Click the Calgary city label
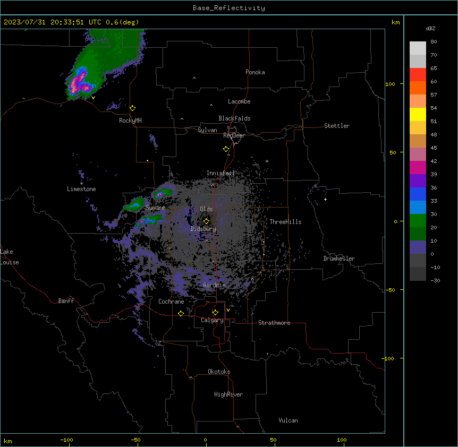Image resolution: width=458 pixels, height=447 pixels. (x=212, y=320)
